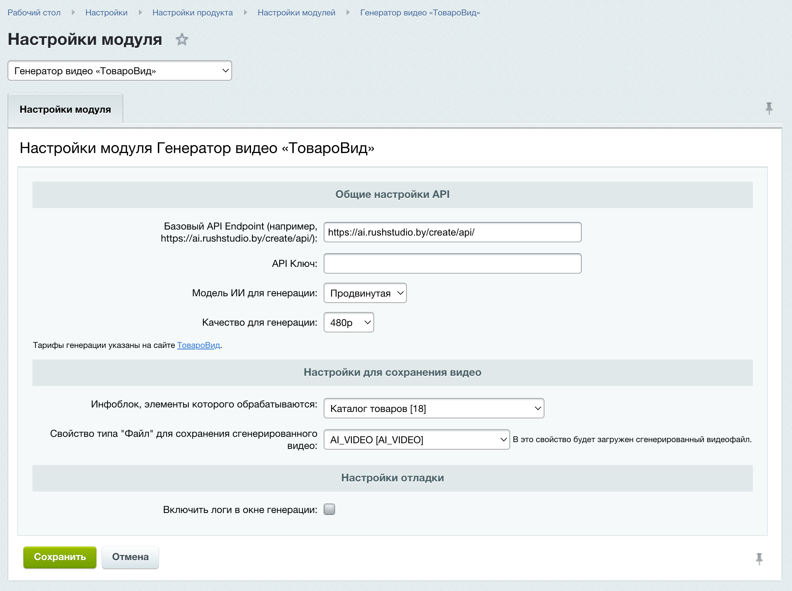Click the Base API Endpoint URL field

tap(452, 232)
